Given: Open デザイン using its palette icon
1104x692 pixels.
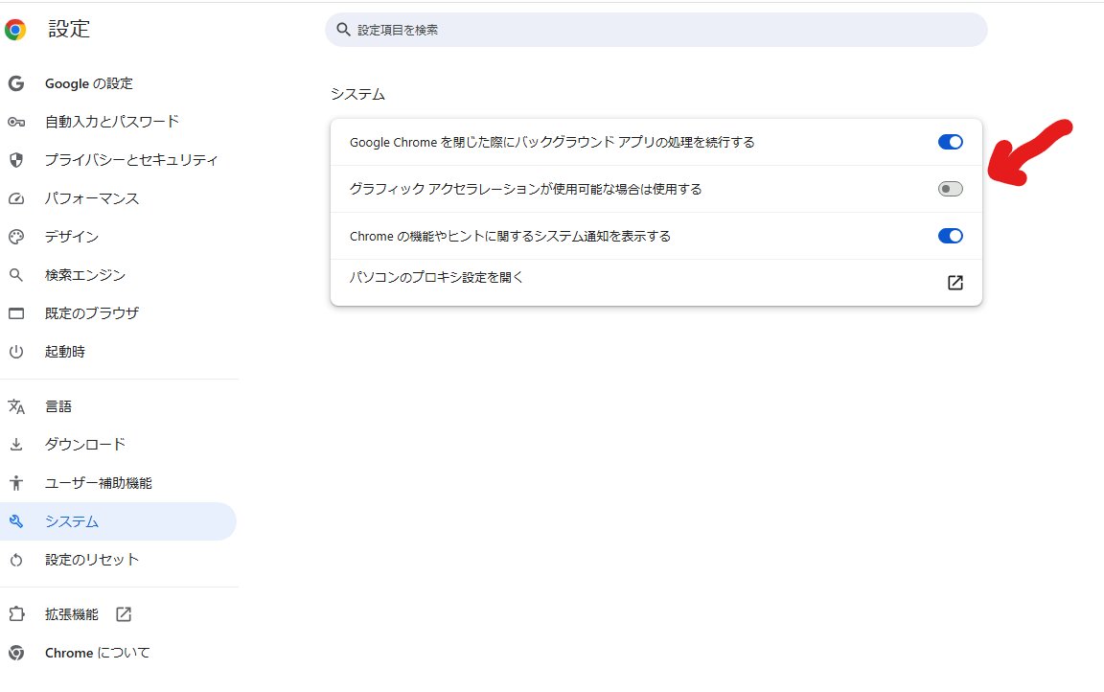Looking at the screenshot, I should 16,237.
